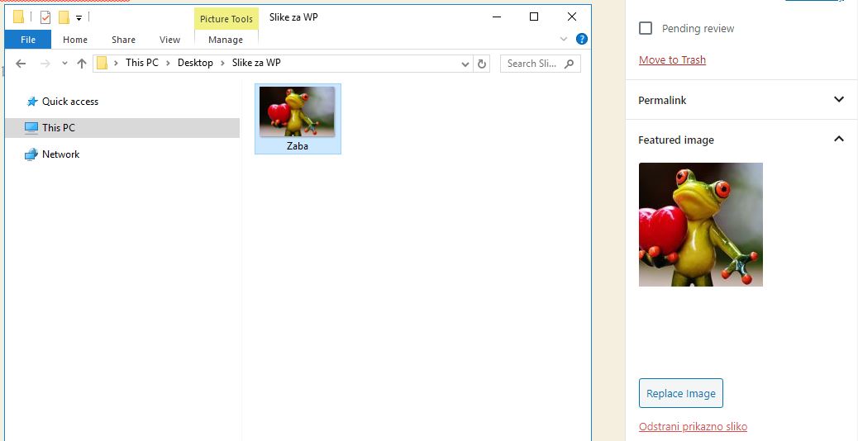Navigate up one folder level with Up arrow

[81, 64]
